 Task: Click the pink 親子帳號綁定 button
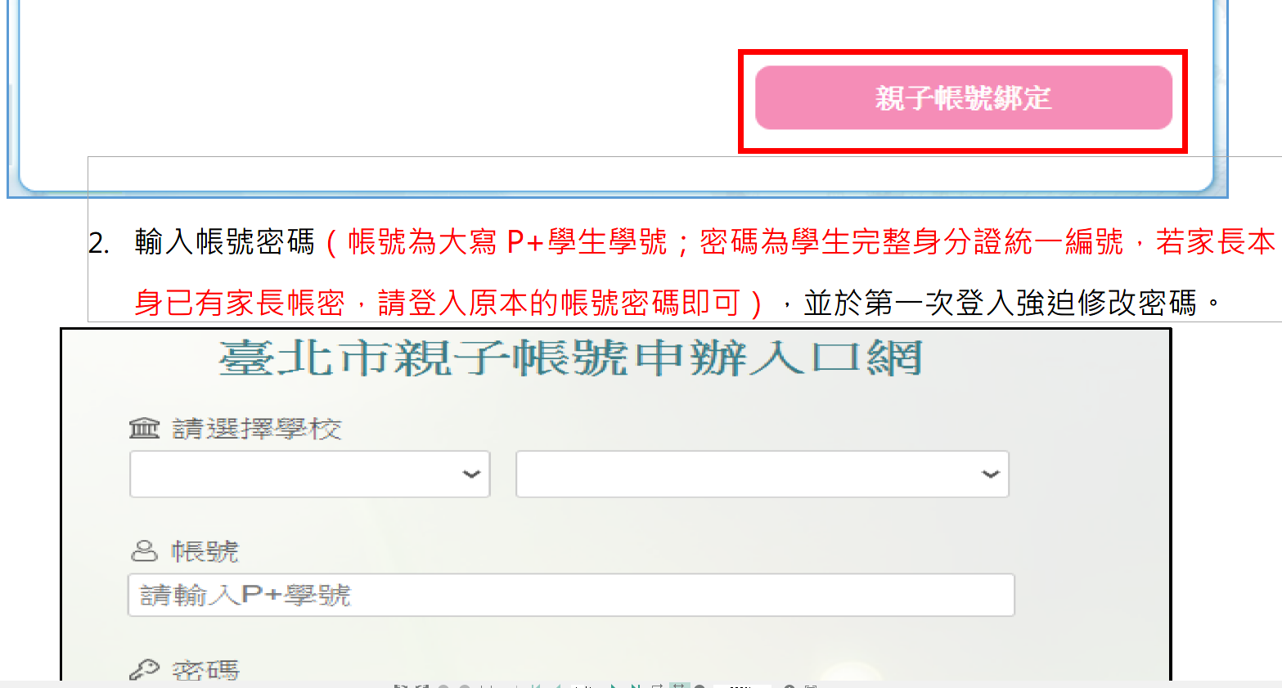[964, 98]
